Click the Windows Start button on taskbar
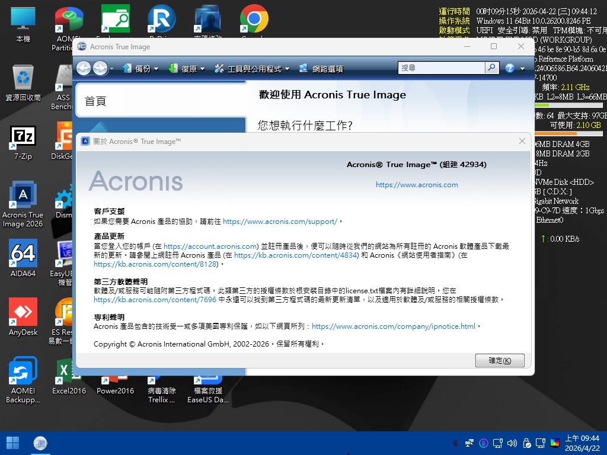Screen dimensions: 607x455 12,443
